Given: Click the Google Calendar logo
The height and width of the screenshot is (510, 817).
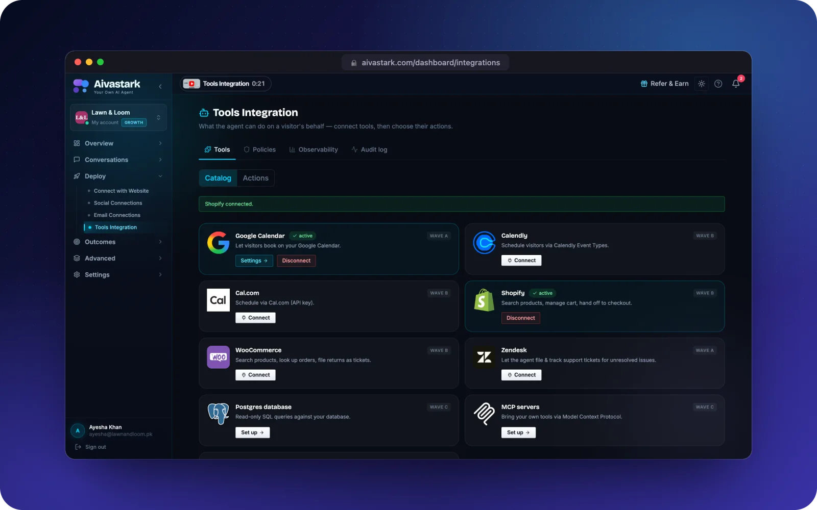Looking at the screenshot, I should tap(218, 243).
